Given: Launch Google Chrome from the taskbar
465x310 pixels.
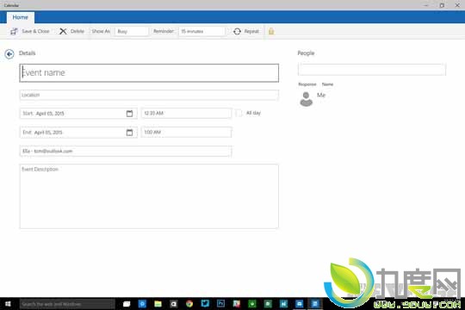Looking at the screenshot, I should pyautogui.click(x=189, y=304).
